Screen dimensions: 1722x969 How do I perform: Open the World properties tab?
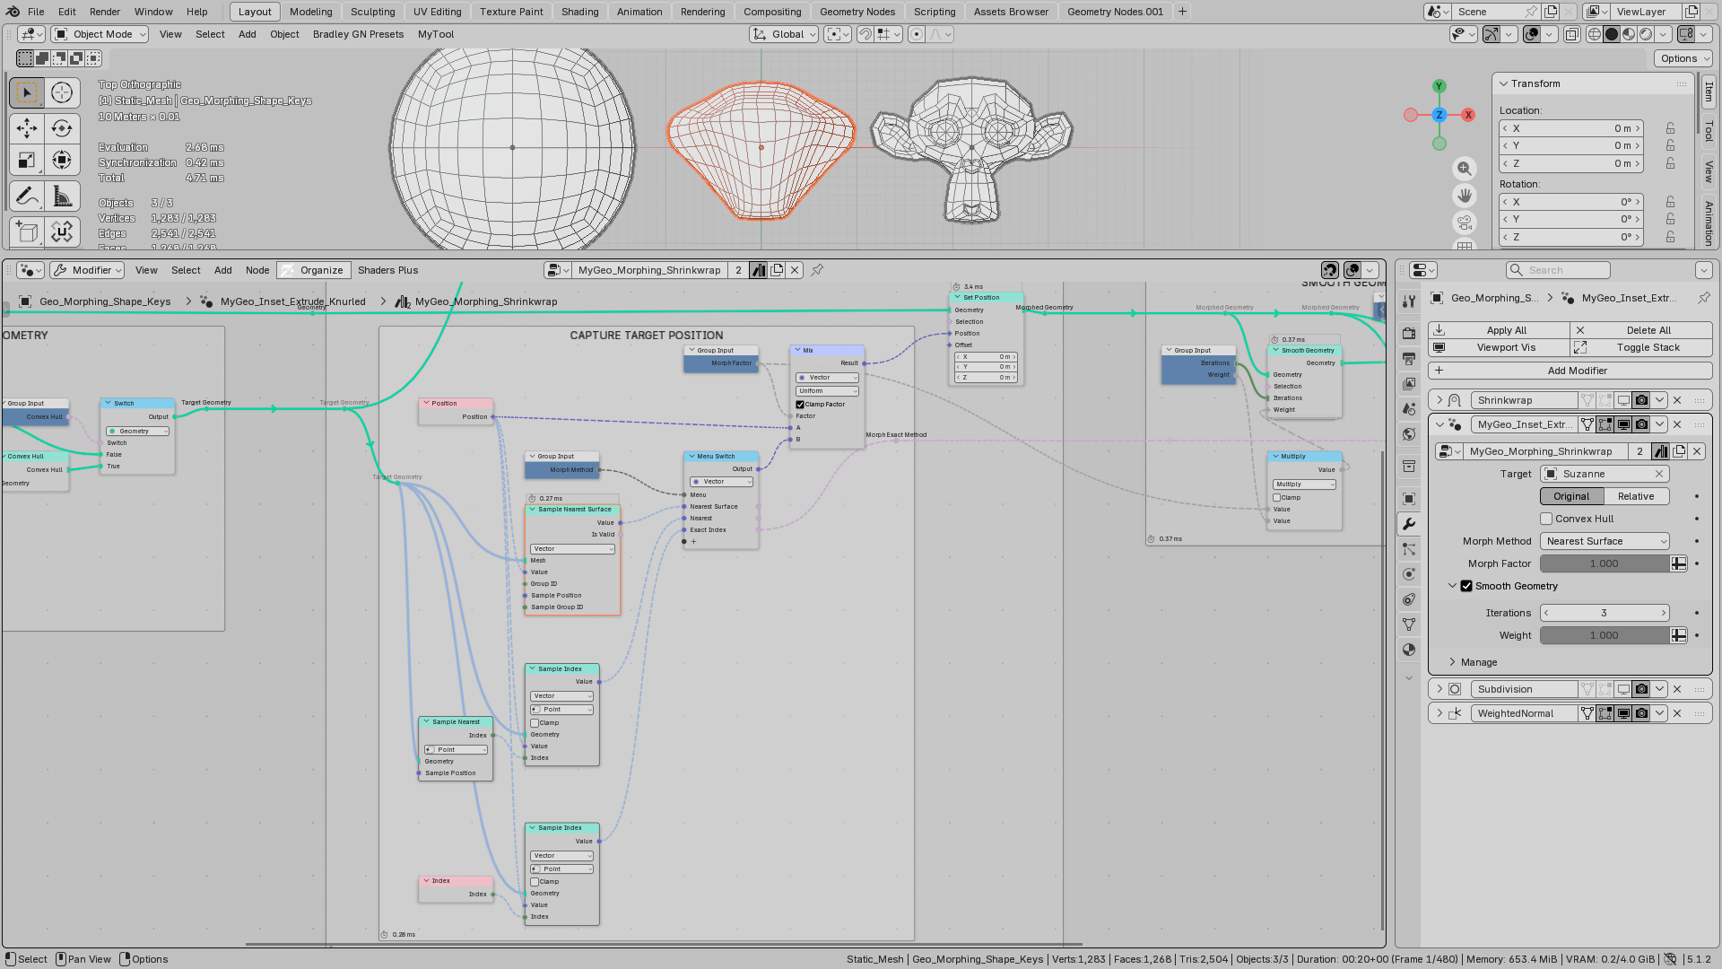pyautogui.click(x=1409, y=434)
